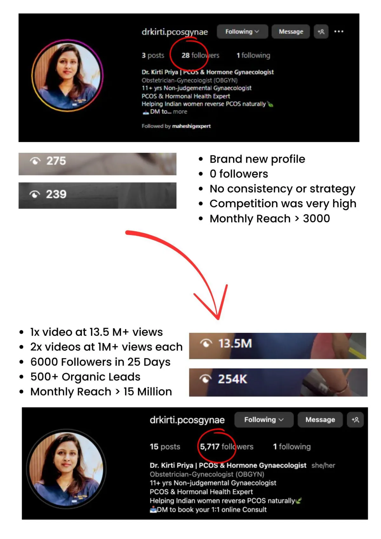Expand the bio via the 'more' link

[x=180, y=112]
